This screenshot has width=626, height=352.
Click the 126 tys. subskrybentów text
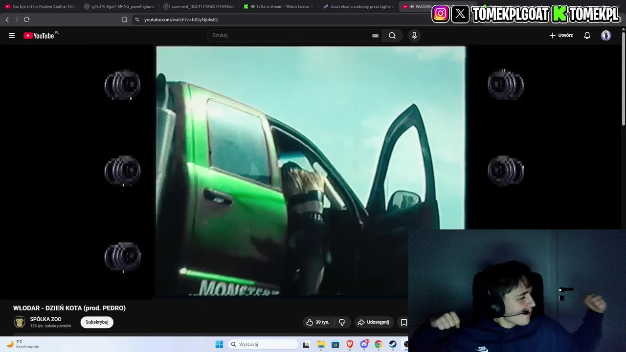pos(50,326)
